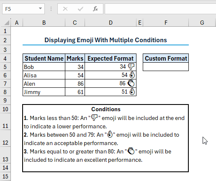The height and width of the screenshot is (181, 216).
Task: Select column C header
Action: pos(75,23)
